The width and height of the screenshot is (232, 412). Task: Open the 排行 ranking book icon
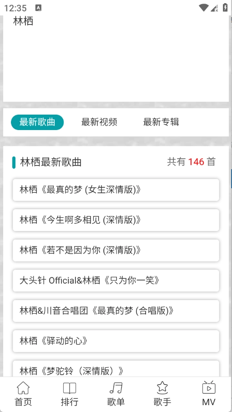pyautogui.click(x=69, y=388)
